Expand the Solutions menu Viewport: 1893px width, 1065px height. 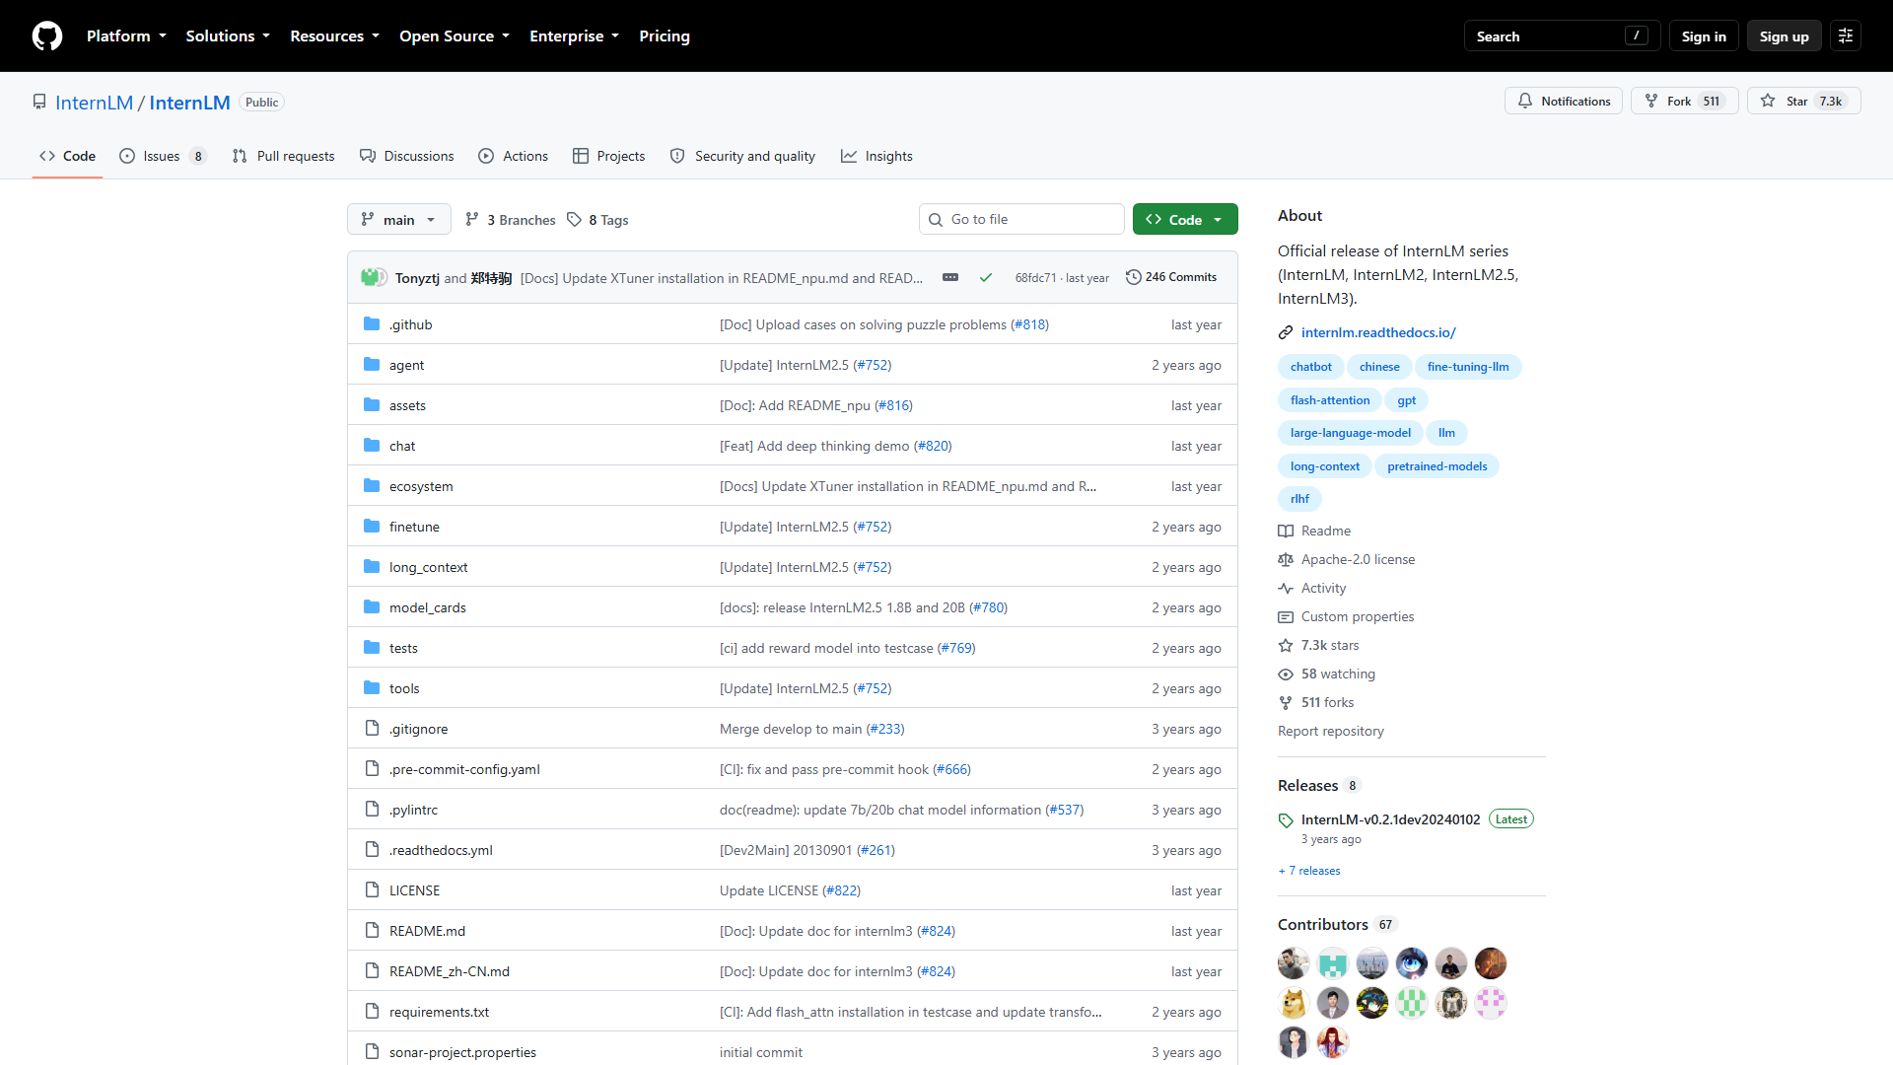228,35
